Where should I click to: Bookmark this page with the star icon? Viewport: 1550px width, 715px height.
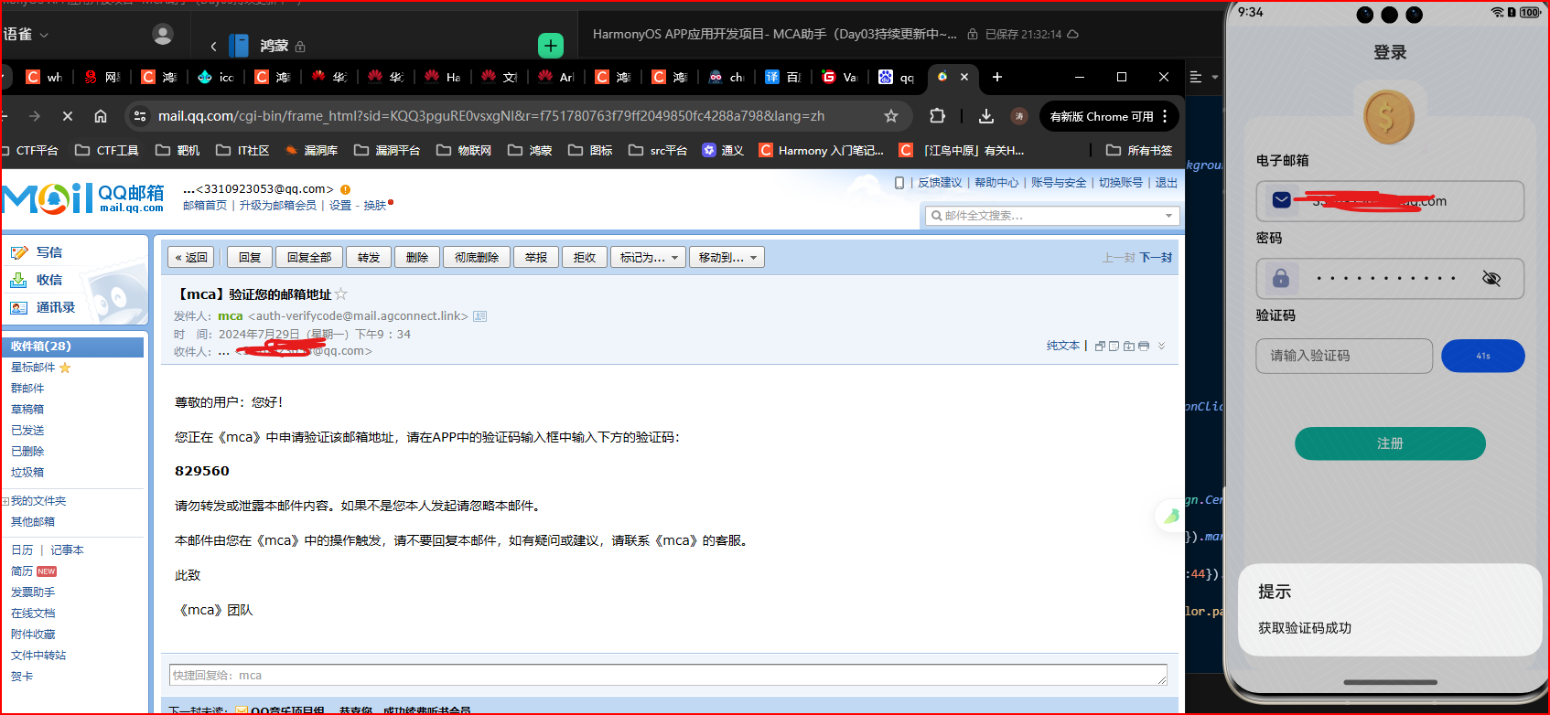891,116
